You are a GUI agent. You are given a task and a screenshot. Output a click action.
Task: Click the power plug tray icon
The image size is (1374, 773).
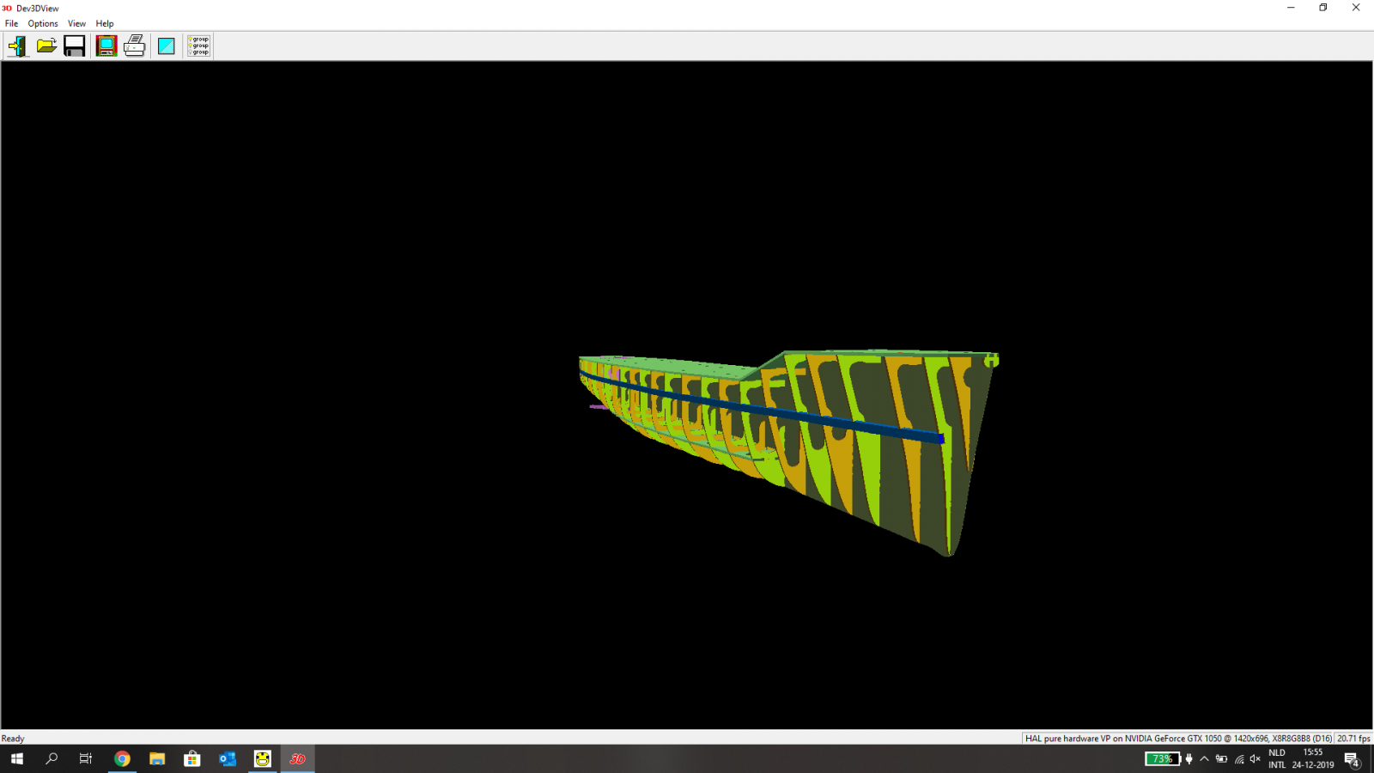pos(1189,758)
